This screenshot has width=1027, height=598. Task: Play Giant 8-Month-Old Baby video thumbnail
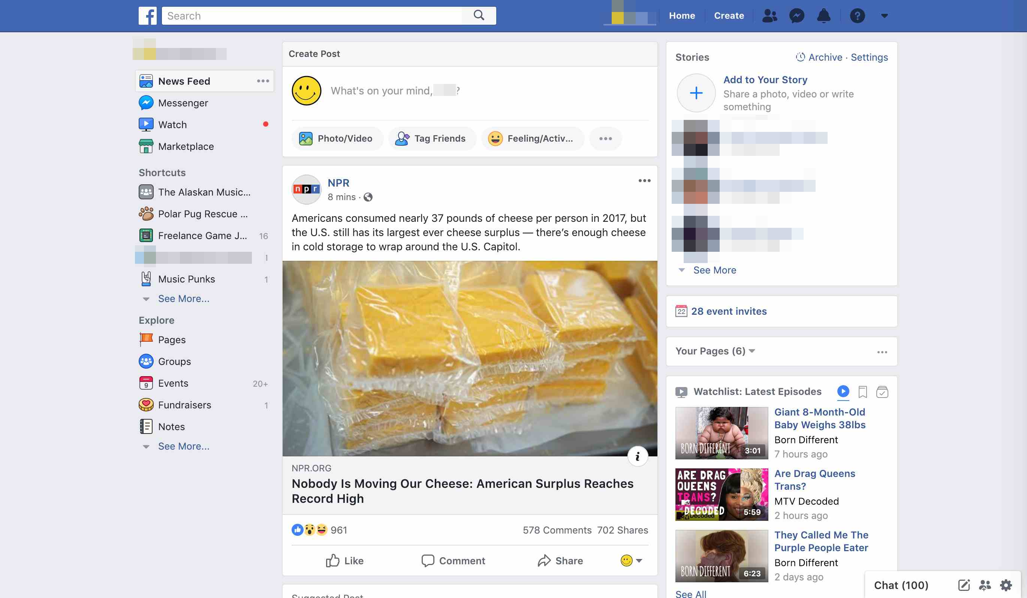722,433
